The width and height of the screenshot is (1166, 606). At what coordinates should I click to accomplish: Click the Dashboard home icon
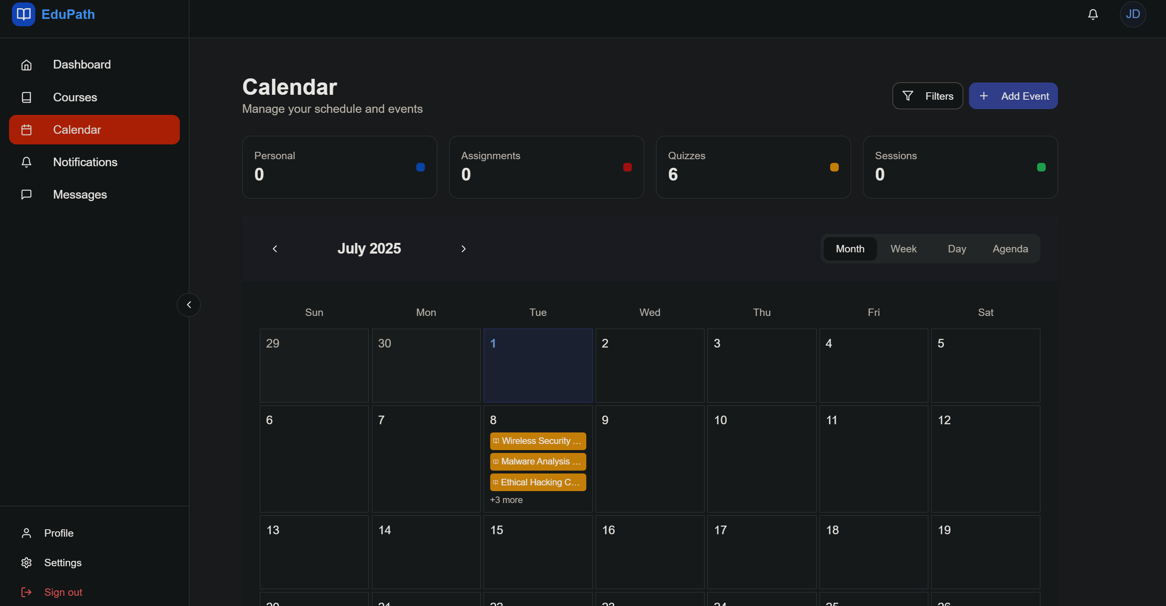[x=26, y=65]
